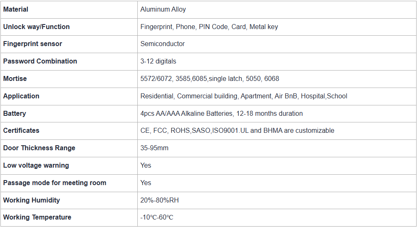The image size is (417, 227).
Task: Click the Unlock way/Function label
Action: tap(36, 27)
